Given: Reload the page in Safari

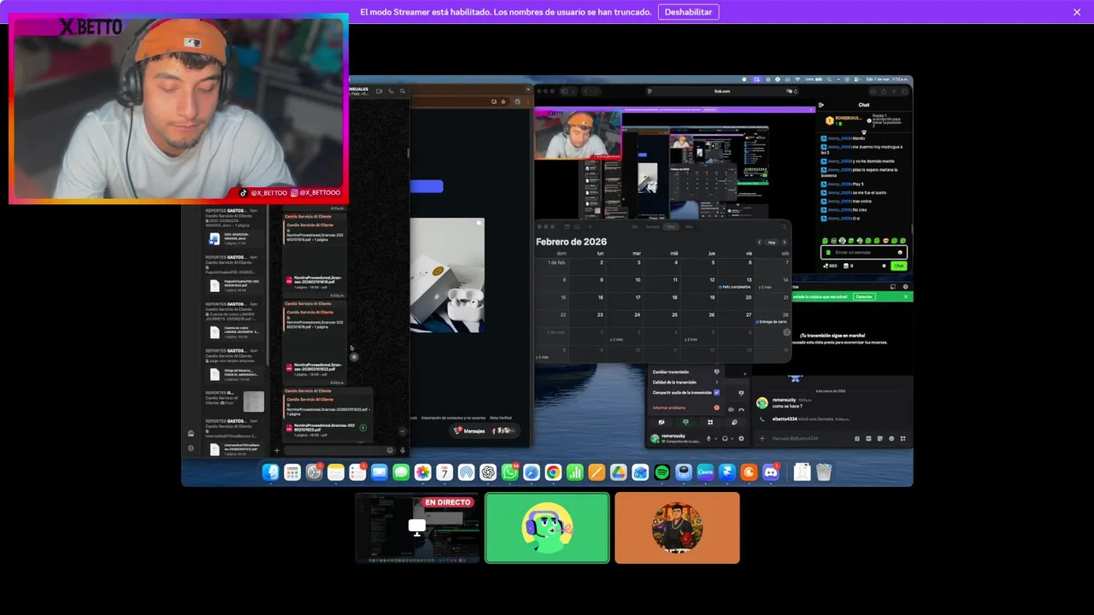Looking at the screenshot, I should tap(796, 91).
